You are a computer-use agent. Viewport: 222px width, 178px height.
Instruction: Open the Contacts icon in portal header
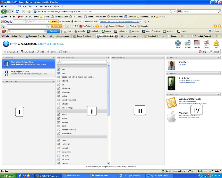pyautogui.click(x=187, y=43)
